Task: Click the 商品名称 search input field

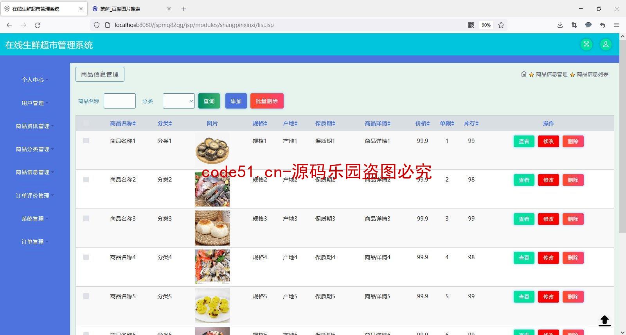Action: click(x=120, y=101)
